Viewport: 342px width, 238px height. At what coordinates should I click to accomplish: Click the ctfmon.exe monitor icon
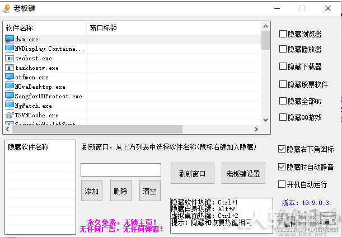click(x=10, y=77)
